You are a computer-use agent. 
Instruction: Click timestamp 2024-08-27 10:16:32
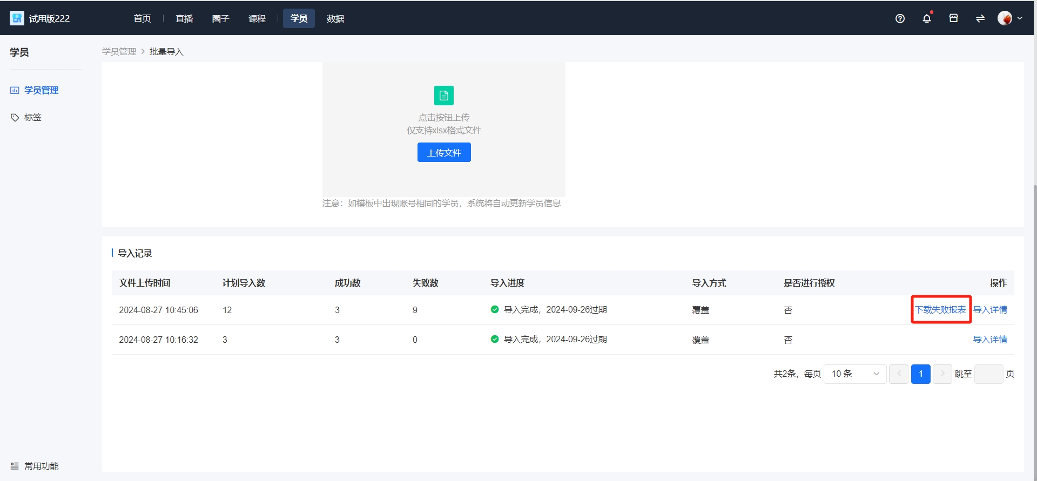pyautogui.click(x=158, y=340)
